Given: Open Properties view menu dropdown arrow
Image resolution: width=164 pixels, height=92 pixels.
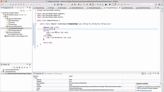Looking at the screenshot, I should pyautogui.click(x=153, y=73).
